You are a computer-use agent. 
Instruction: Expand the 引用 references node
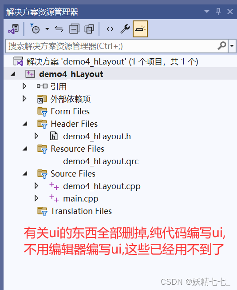[24, 86]
